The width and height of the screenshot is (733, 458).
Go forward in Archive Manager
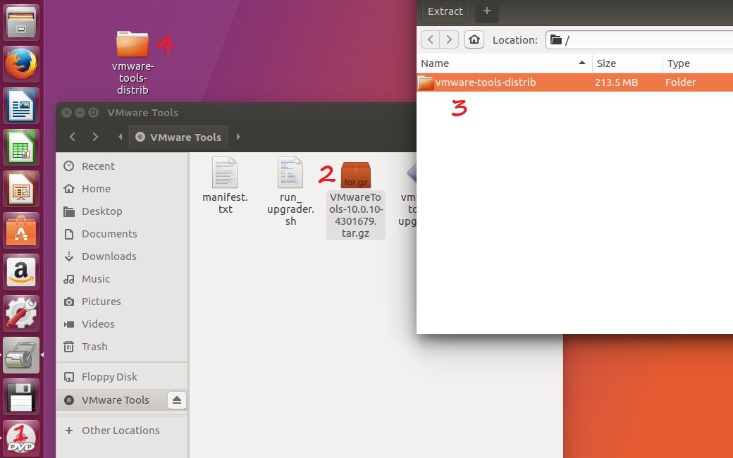pos(449,39)
